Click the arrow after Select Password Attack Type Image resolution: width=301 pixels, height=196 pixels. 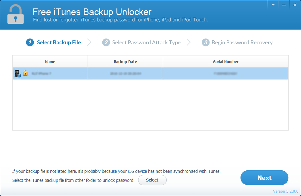point(189,43)
